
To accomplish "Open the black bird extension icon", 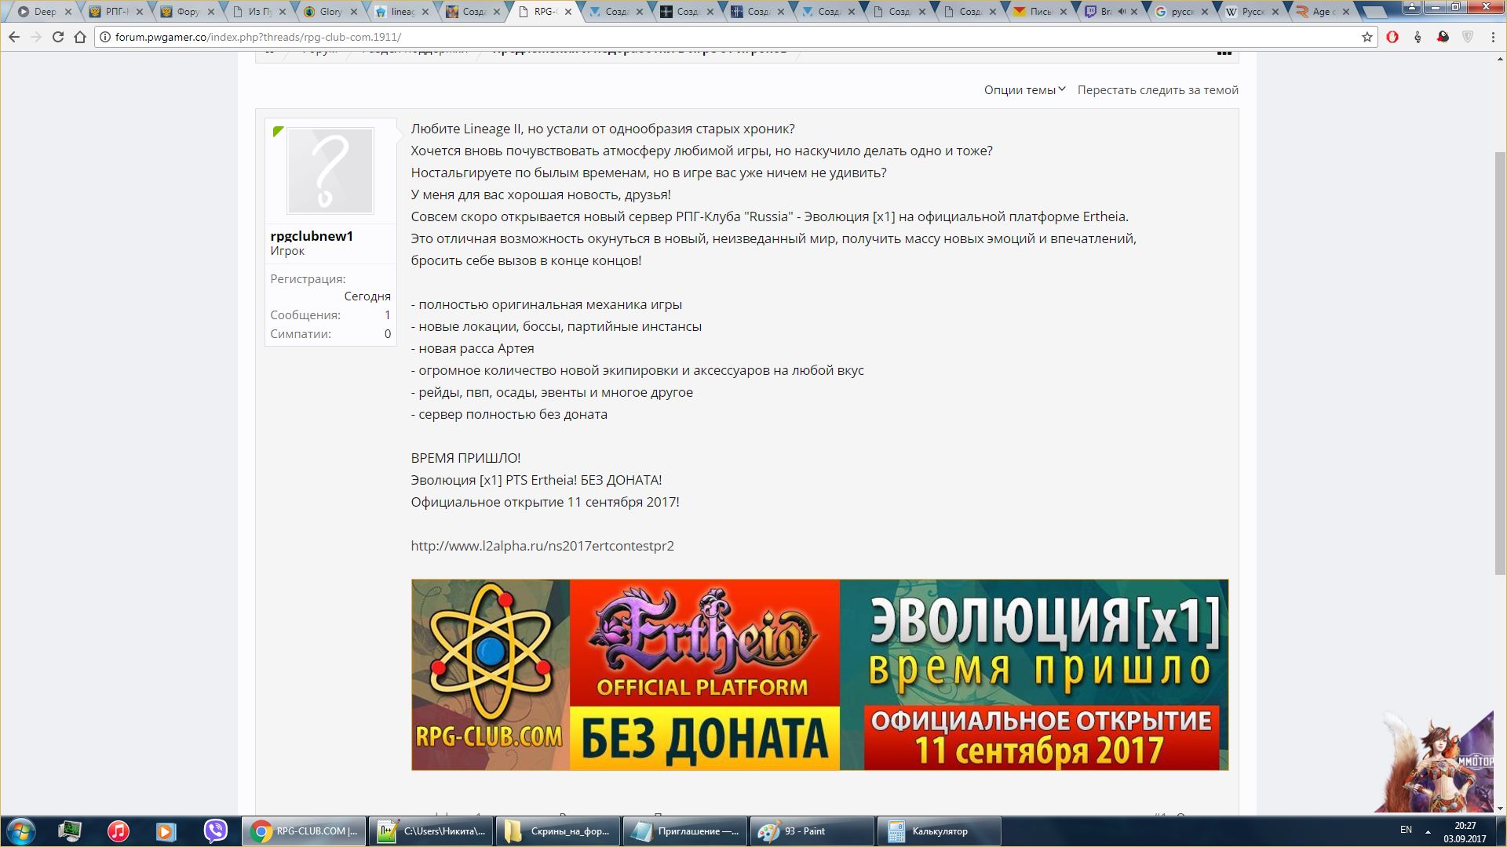I will pos(1443,37).
